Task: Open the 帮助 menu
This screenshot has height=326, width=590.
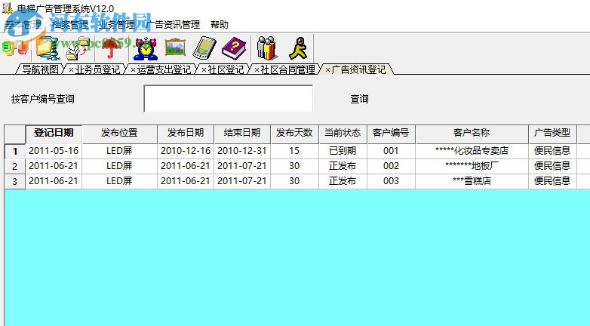Action: coord(220,25)
